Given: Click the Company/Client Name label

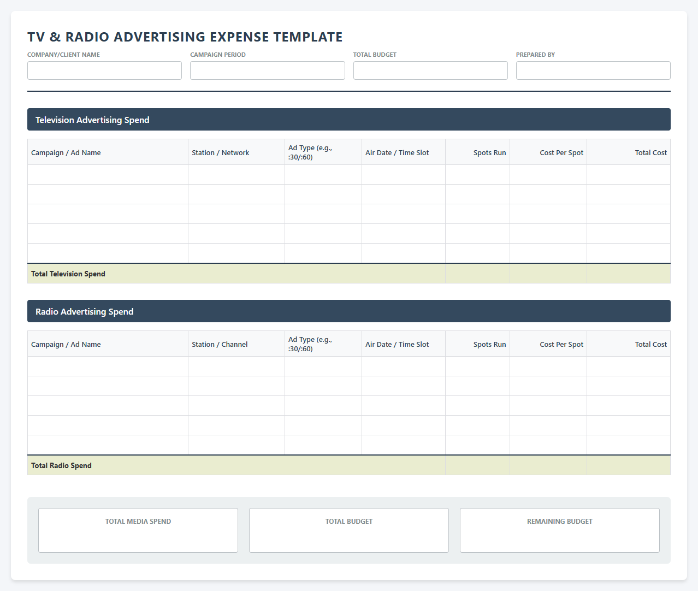Looking at the screenshot, I should (x=63, y=55).
